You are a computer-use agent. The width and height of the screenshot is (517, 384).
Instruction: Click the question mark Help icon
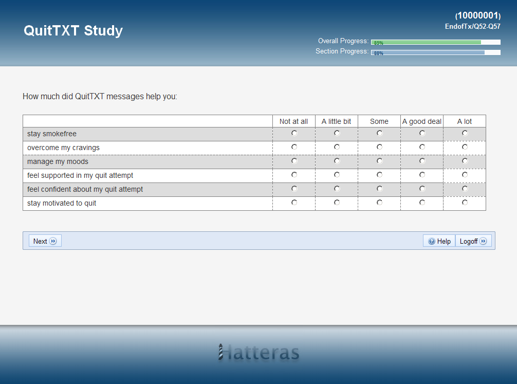pyautogui.click(x=432, y=241)
